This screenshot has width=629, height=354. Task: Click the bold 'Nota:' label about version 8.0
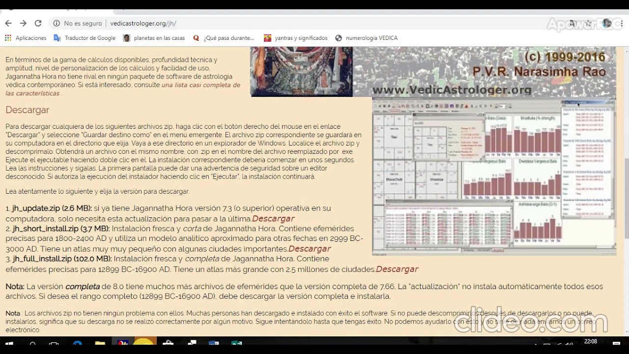15,286
